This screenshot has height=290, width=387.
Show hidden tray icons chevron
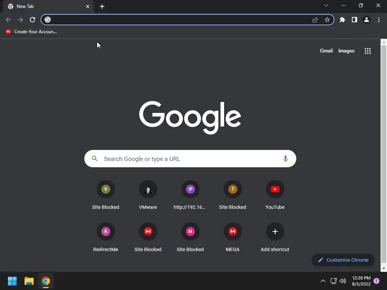pos(323,281)
